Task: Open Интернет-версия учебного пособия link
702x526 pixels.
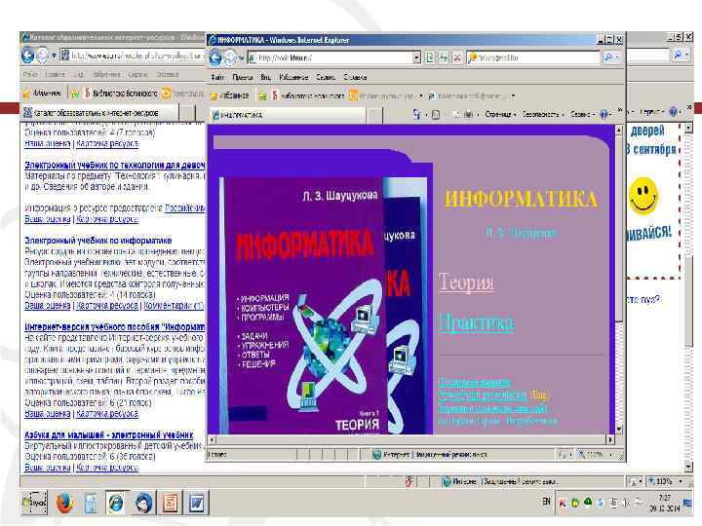Action: [x=115, y=327]
